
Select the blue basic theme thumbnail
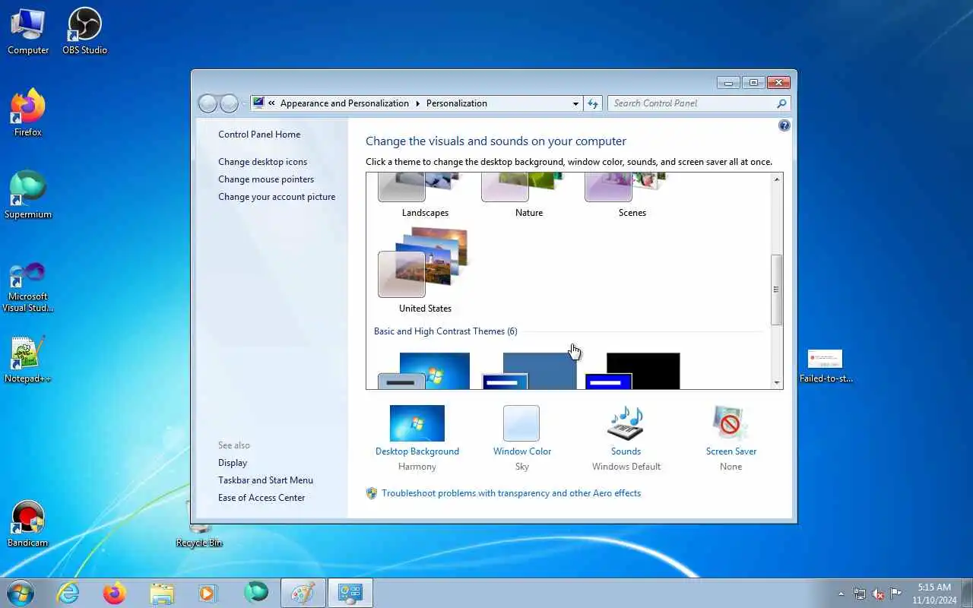tap(529, 371)
